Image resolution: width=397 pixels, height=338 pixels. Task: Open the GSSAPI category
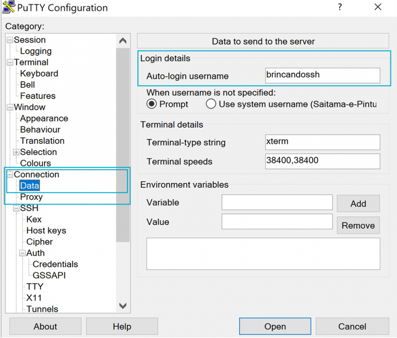tap(49, 276)
